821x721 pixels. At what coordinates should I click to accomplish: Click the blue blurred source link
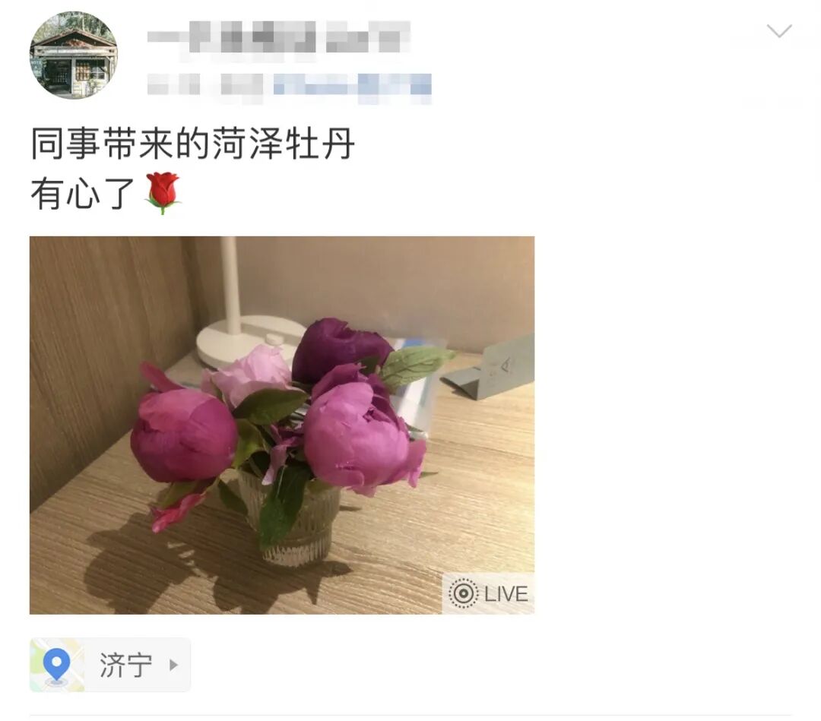353,84
